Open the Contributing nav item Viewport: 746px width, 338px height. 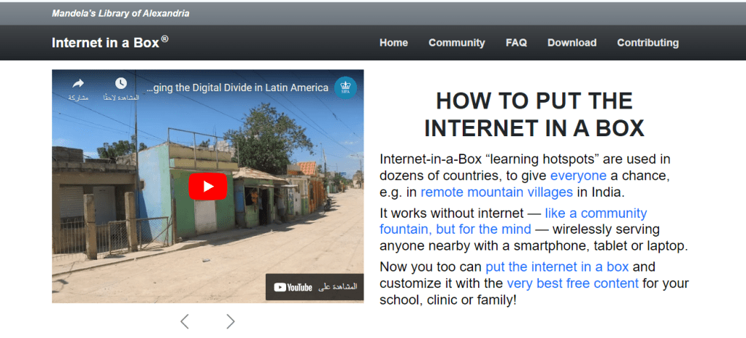[648, 43]
